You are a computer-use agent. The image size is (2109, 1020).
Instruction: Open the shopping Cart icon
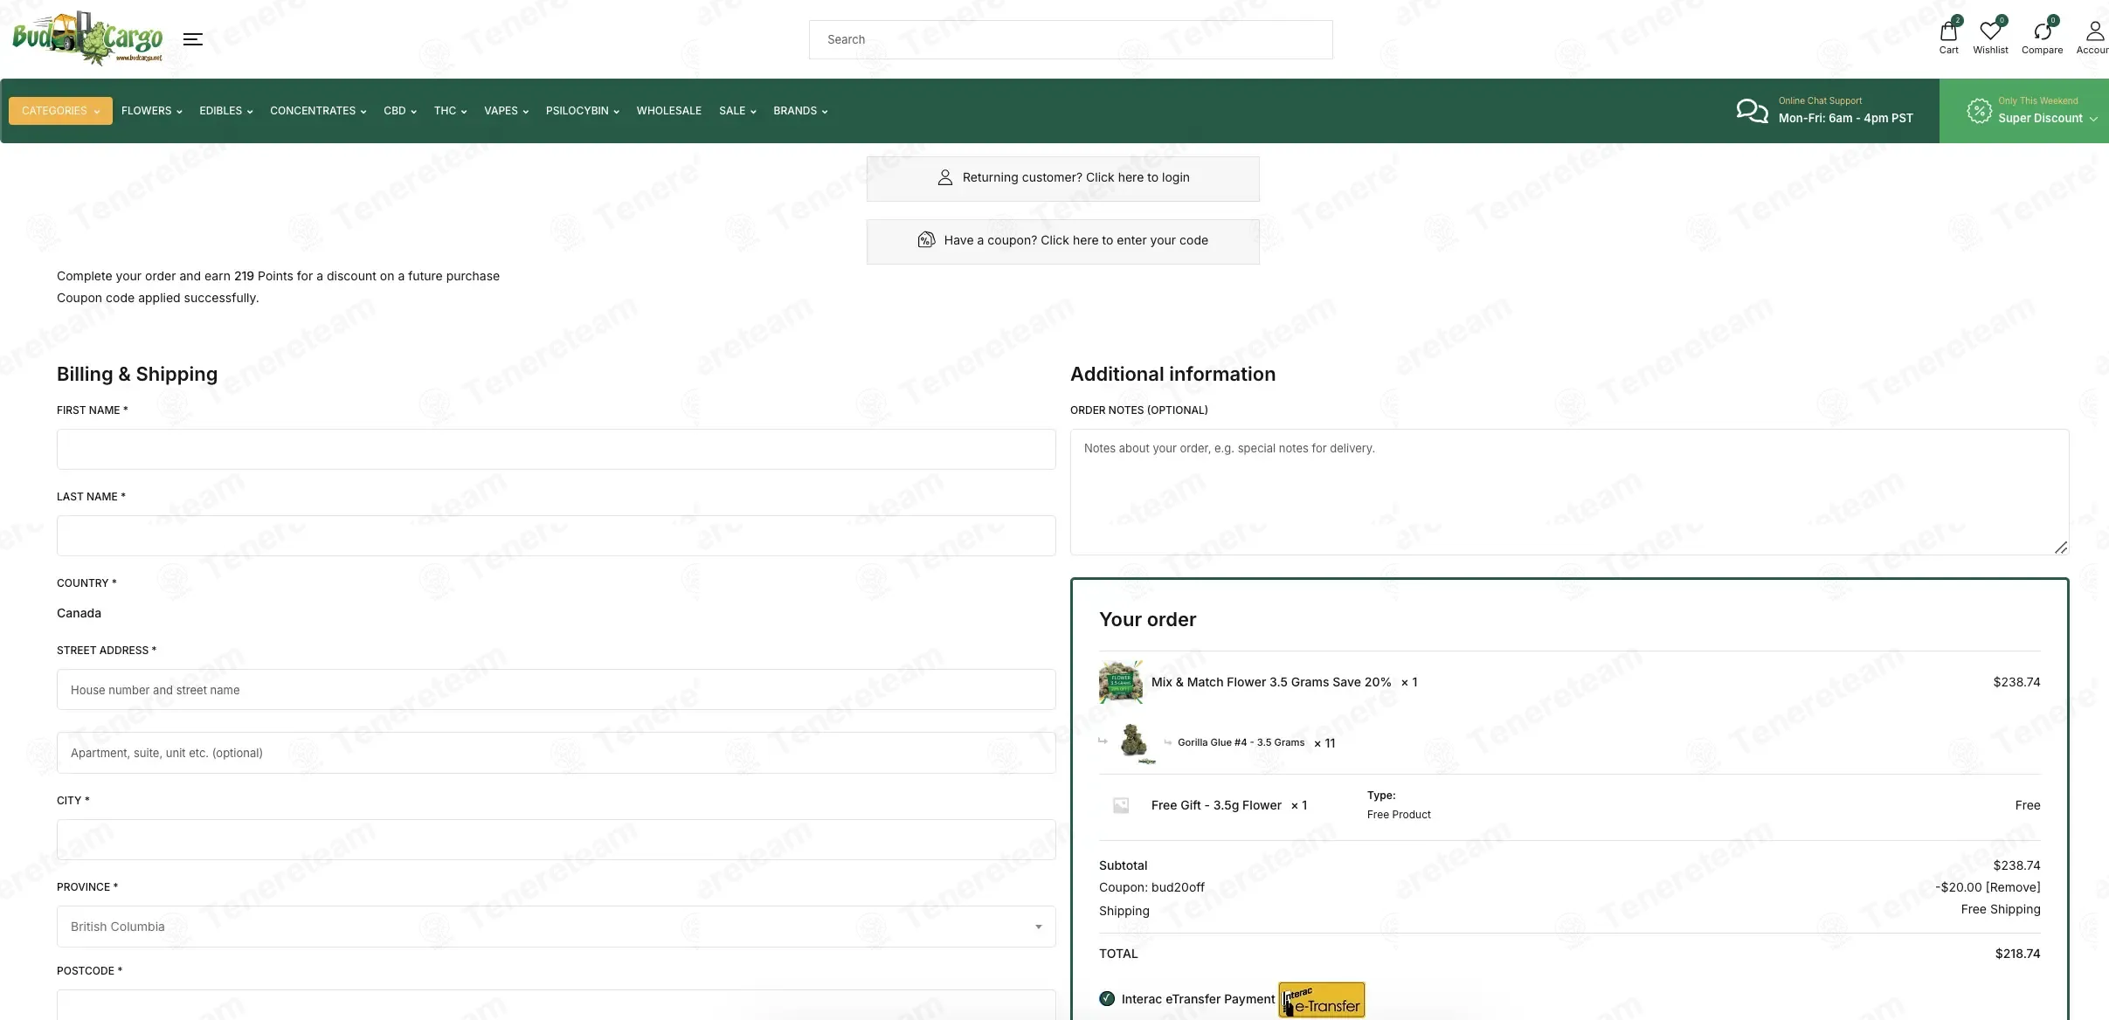point(1948,32)
